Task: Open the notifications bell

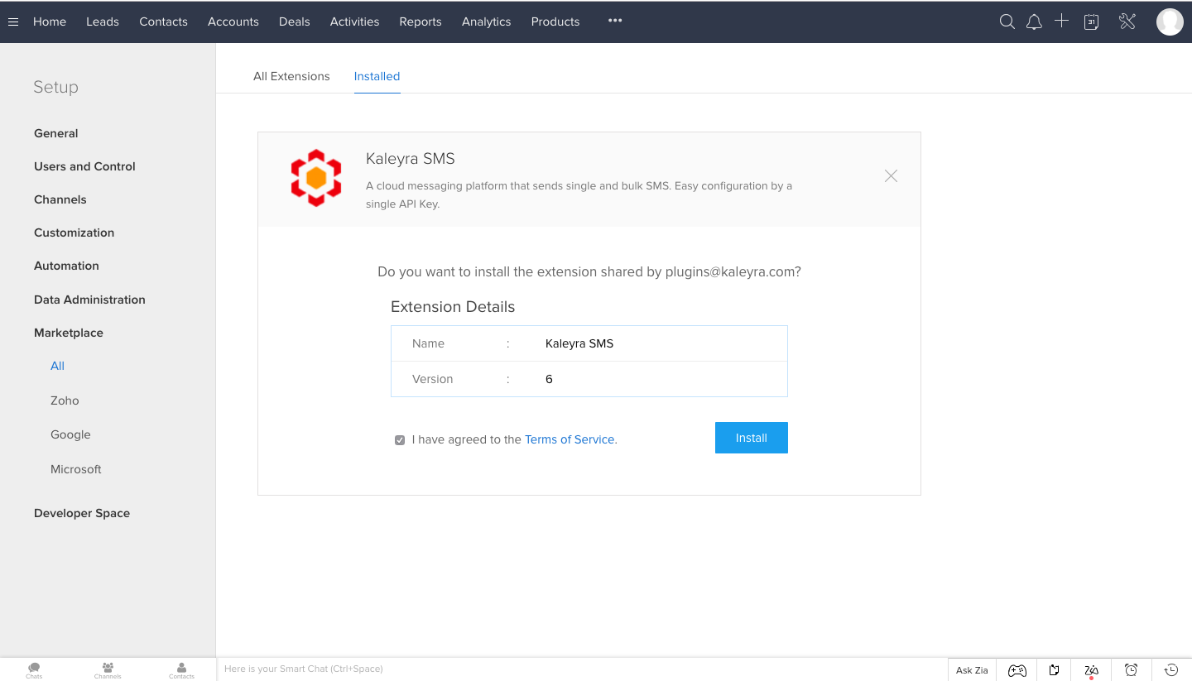Action: point(1034,22)
